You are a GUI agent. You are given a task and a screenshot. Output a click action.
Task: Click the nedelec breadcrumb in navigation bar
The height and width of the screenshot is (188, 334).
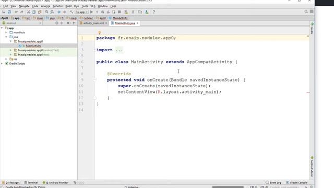click(87, 18)
